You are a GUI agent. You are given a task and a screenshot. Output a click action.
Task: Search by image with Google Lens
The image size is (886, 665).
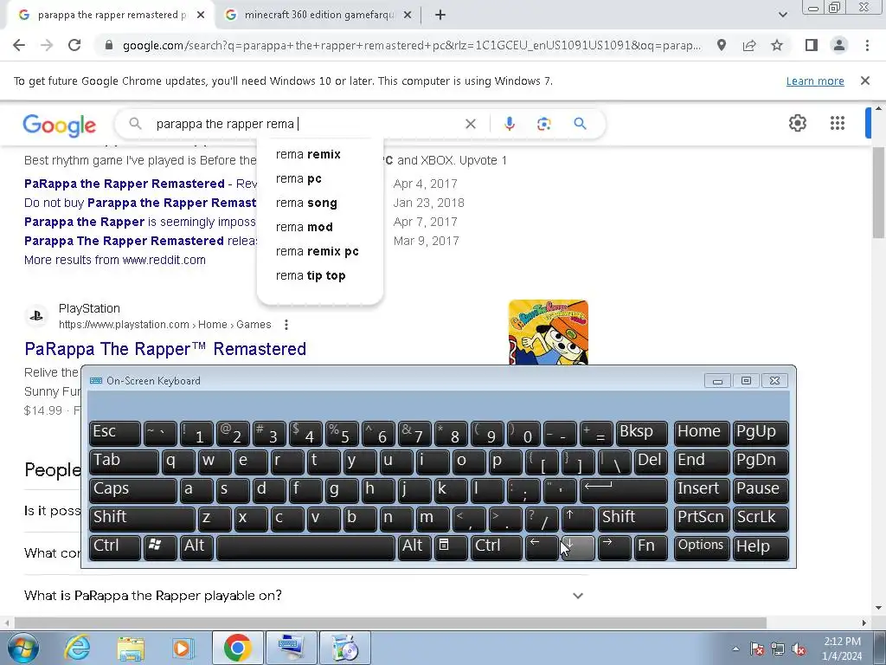543,124
